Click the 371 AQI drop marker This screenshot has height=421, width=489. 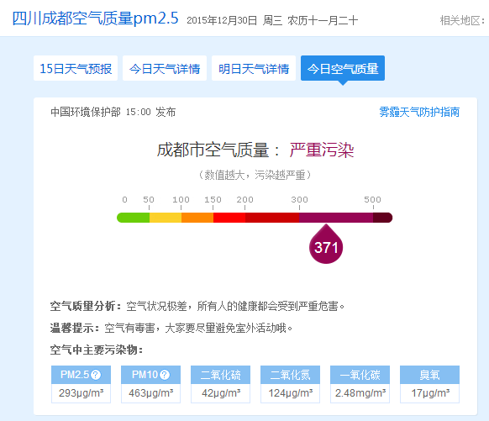[326, 244]
